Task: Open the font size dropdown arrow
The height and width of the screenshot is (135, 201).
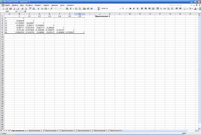Action: point(126,8)
